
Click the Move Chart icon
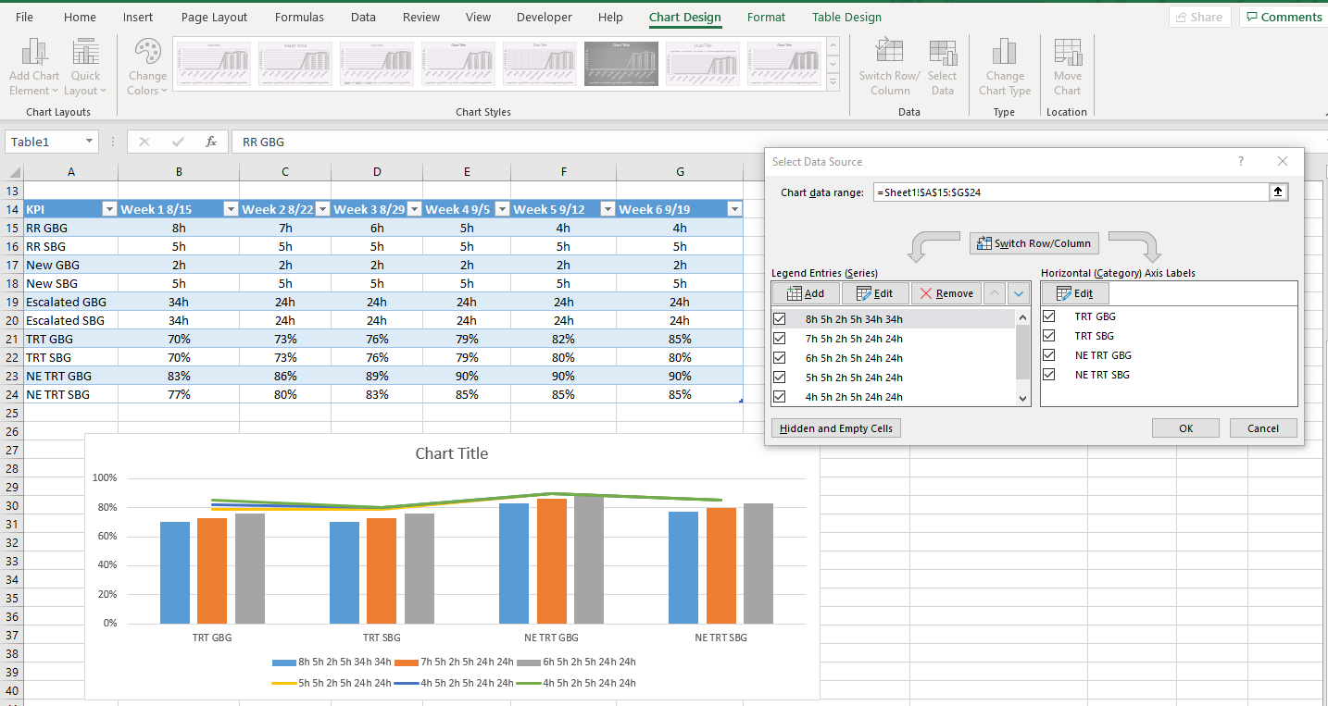[x=1067, y=65]
